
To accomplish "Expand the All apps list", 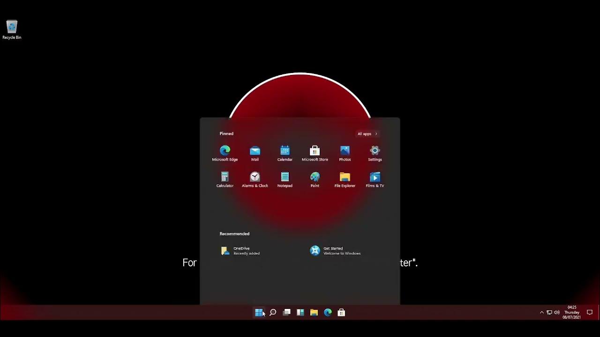I will pos(367,134).
